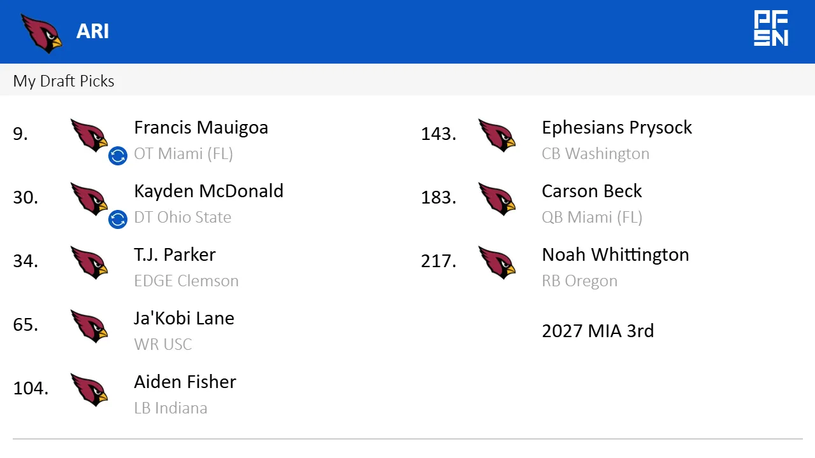Select the ARI team label in the header
The image size is (815, 458).
click(92, 31)
